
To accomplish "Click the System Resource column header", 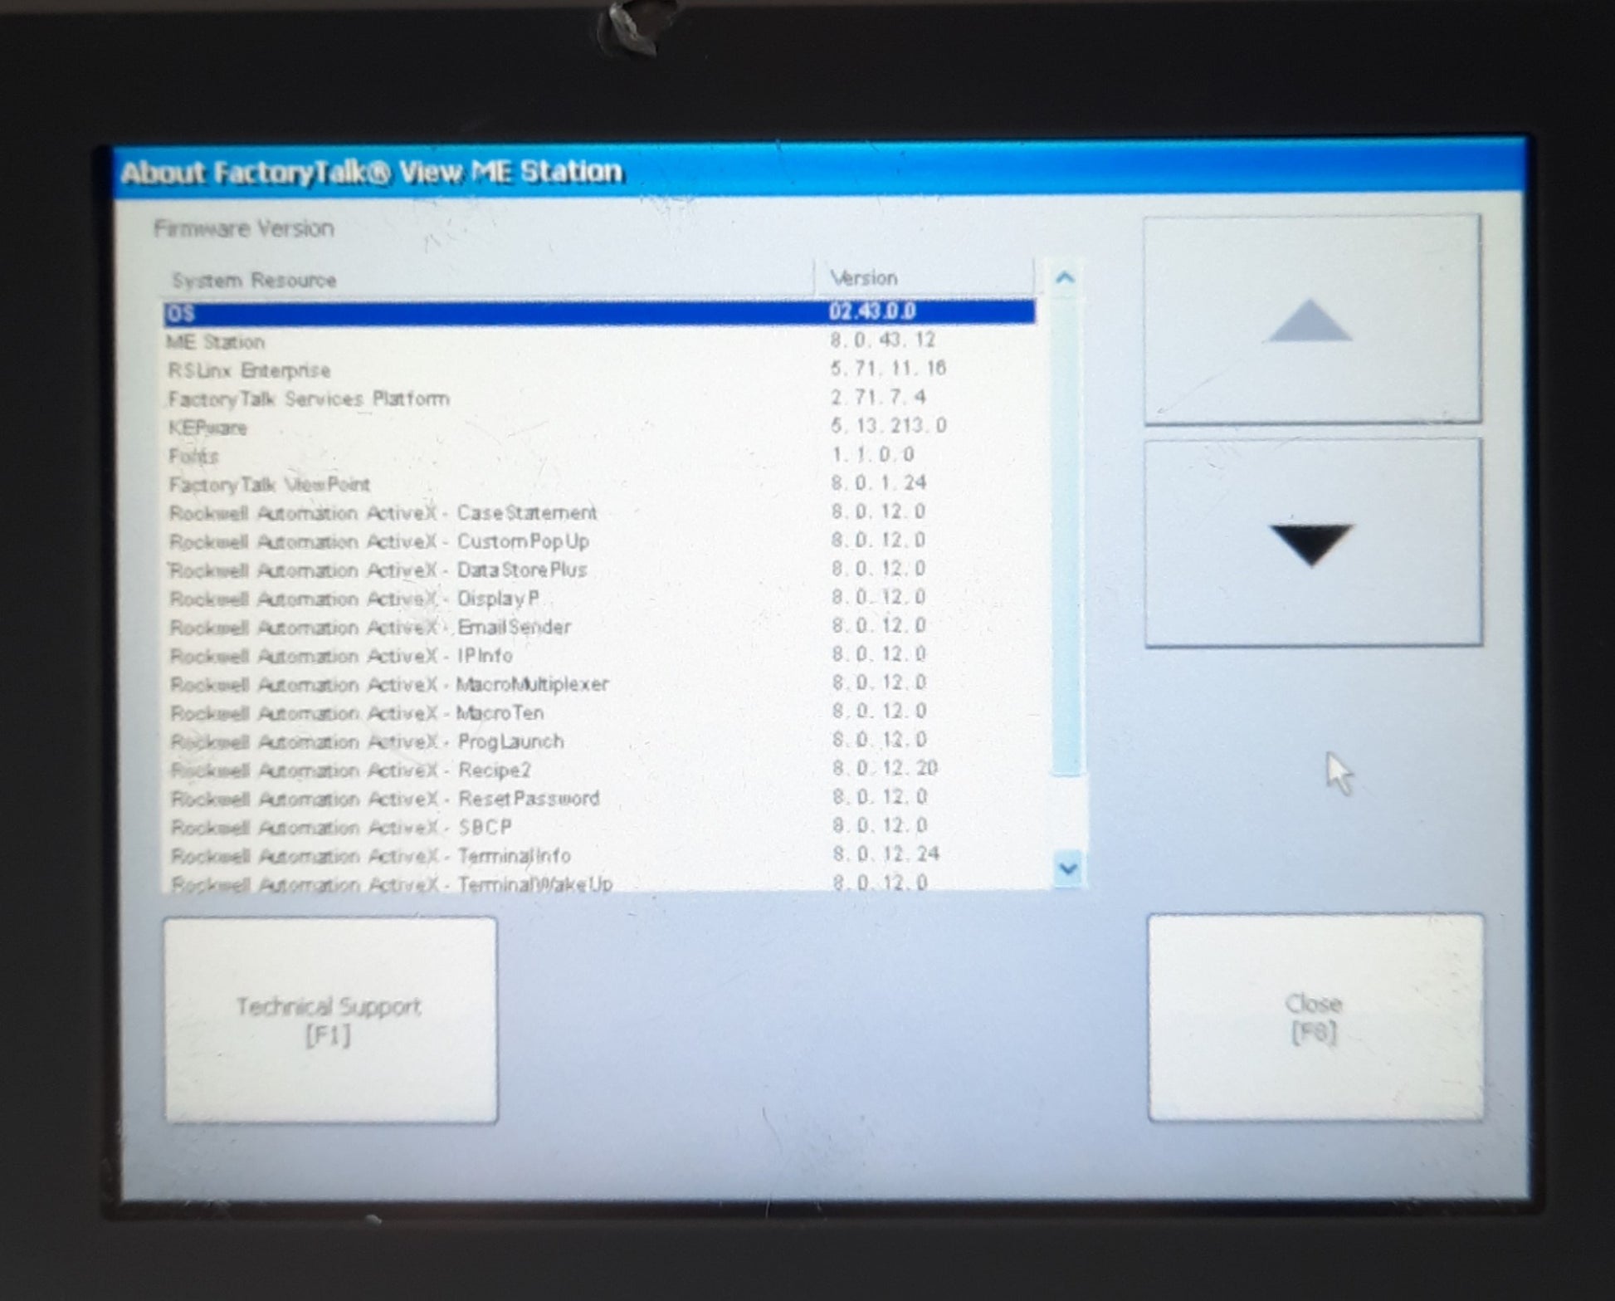I will (x=488, y=280).
